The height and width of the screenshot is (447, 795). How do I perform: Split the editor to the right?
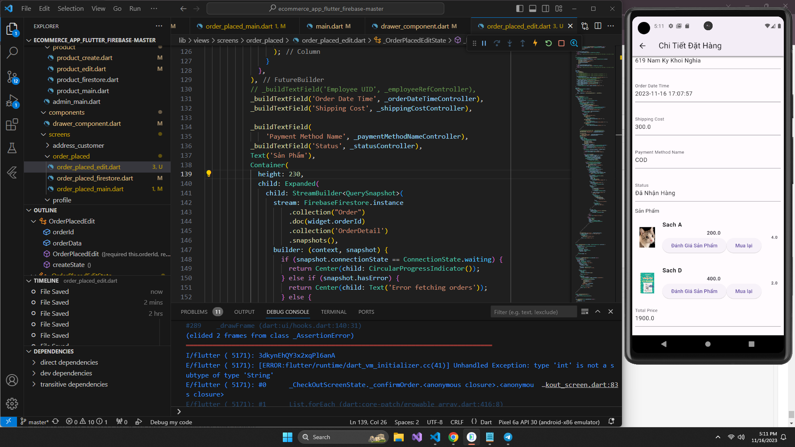597,26
